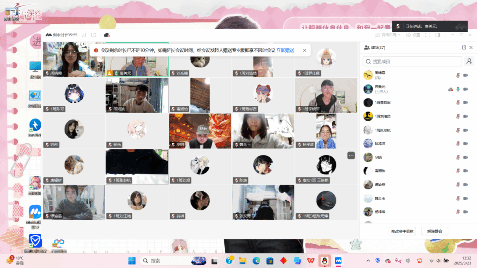Click the network signal strength icon
The height and width of the screenshot is (268, 477).
pos(84,35)
